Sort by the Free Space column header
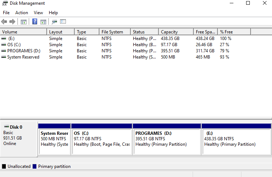The width and height of the screenshot is (272, 177). pyautogui.click(x=206, y=32)
